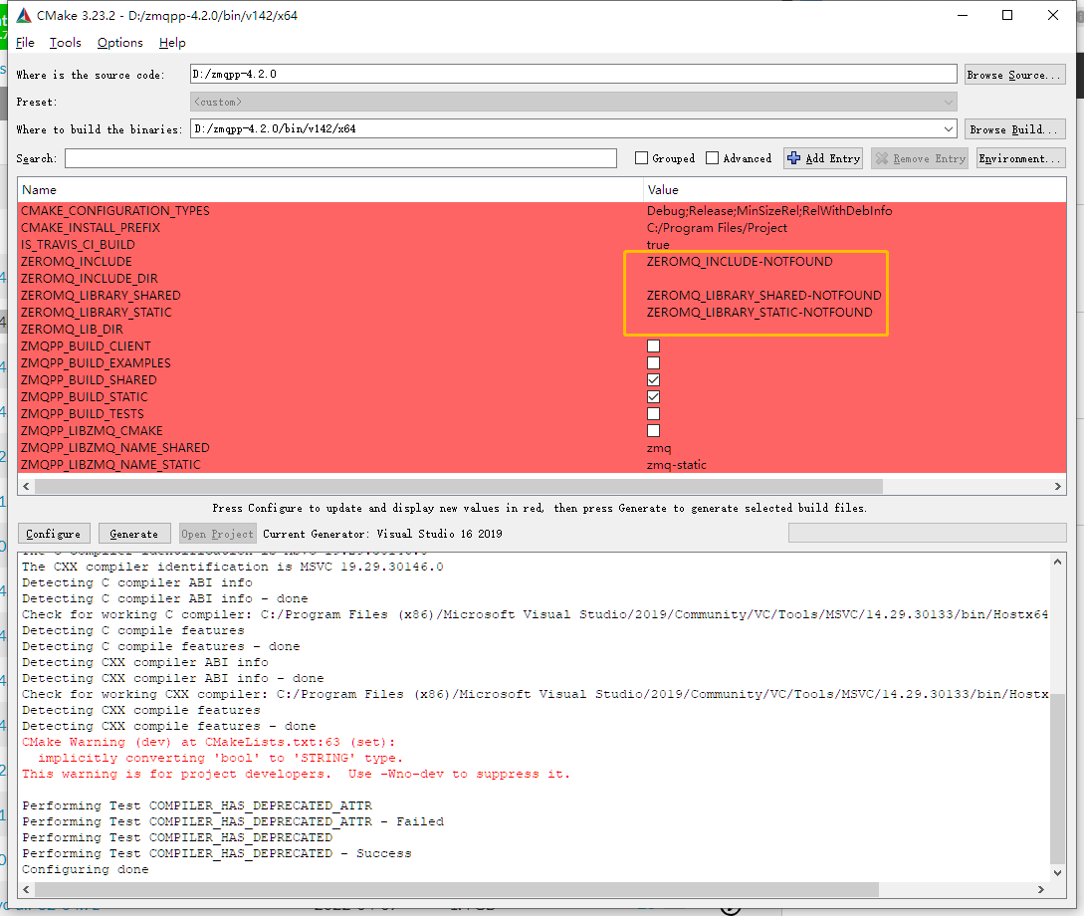The height and width of the screenshot is (916, 1084).
Task: Enable the Advanced checkbox
Action: pyautogui.click(x=712, y=158)
